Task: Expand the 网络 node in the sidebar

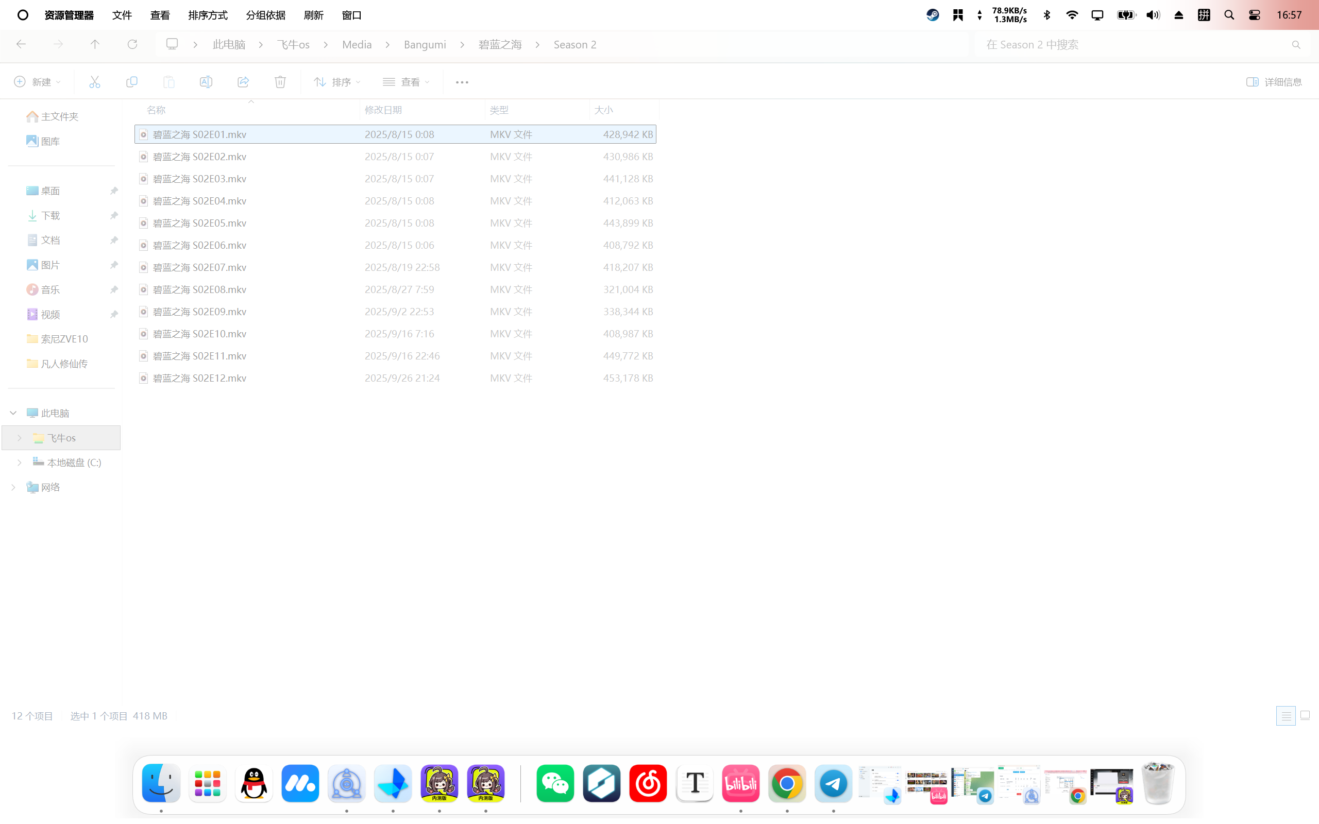Action: (x=12, y=487)
